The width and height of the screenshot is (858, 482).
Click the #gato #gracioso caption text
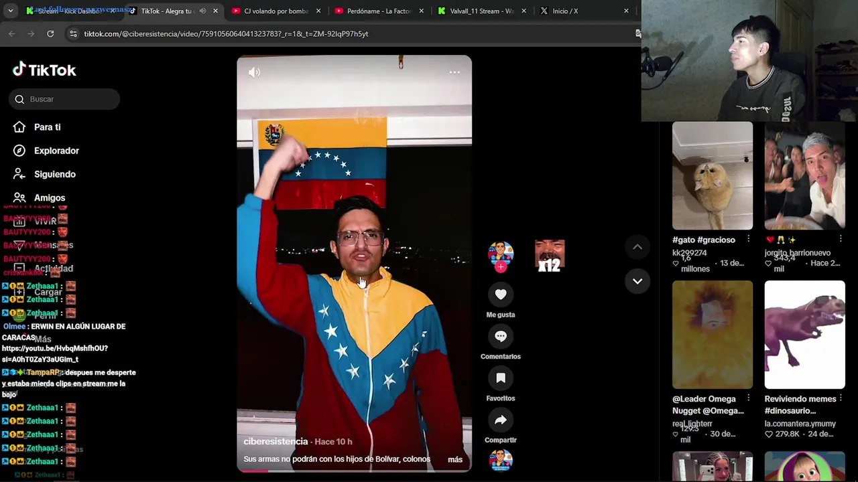tap(704, 240)
